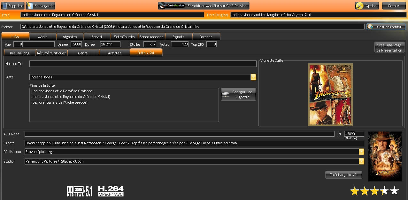
Task: Focus the Nom de Tri field
Action: pos(143,64)
